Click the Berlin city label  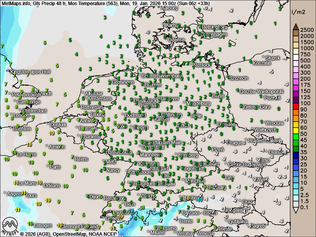tap(218, 96)
